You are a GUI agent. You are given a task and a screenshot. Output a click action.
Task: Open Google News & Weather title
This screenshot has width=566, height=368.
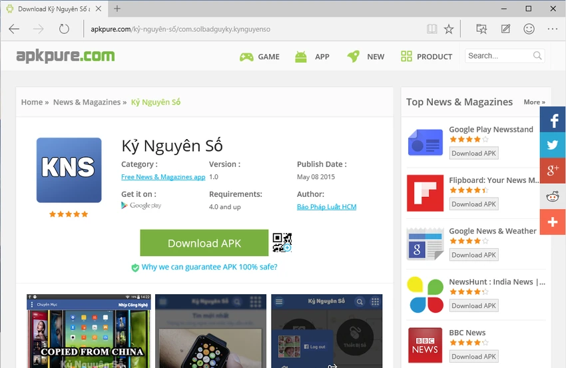(x=493, y=231)
